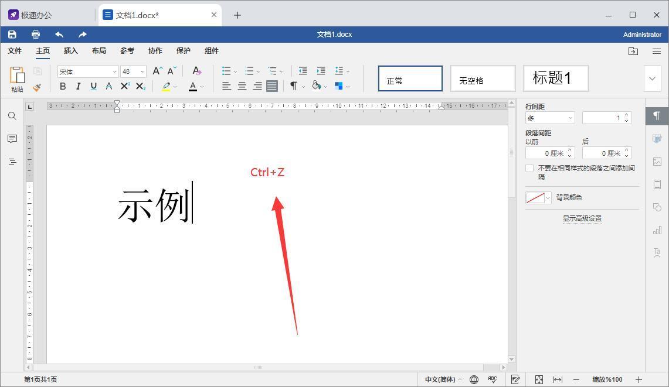This screenshot has width=669, height=387.
Task: Toggle italic text formatting
Action: click(78, 86)
